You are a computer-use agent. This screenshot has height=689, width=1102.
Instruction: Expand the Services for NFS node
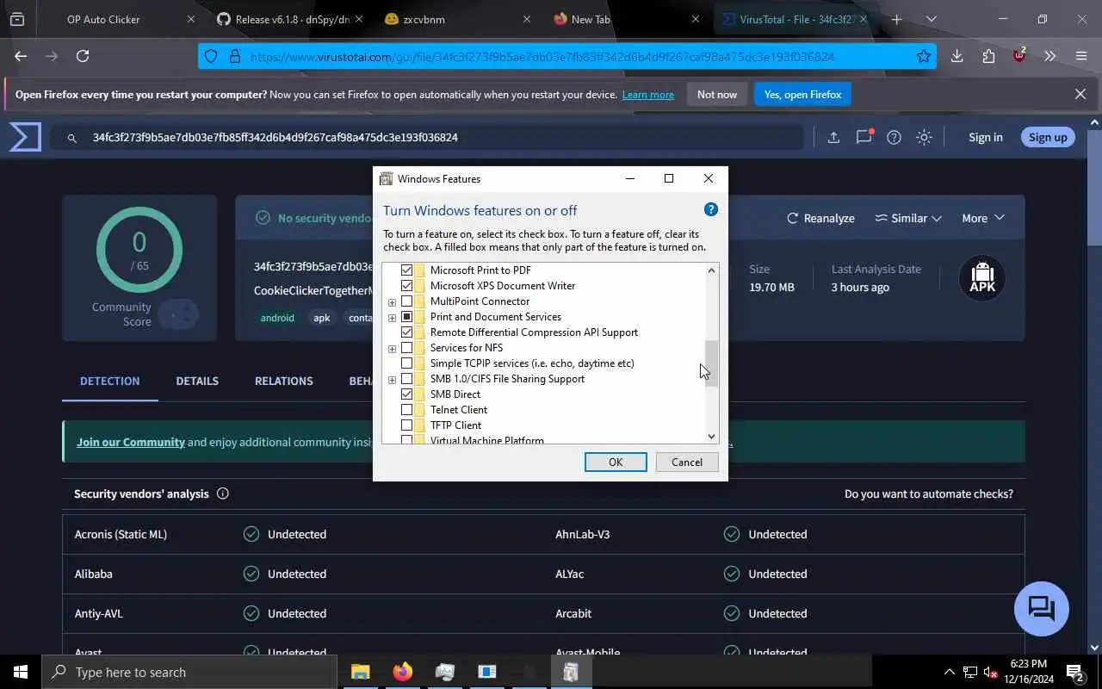[x=392, y=349]
